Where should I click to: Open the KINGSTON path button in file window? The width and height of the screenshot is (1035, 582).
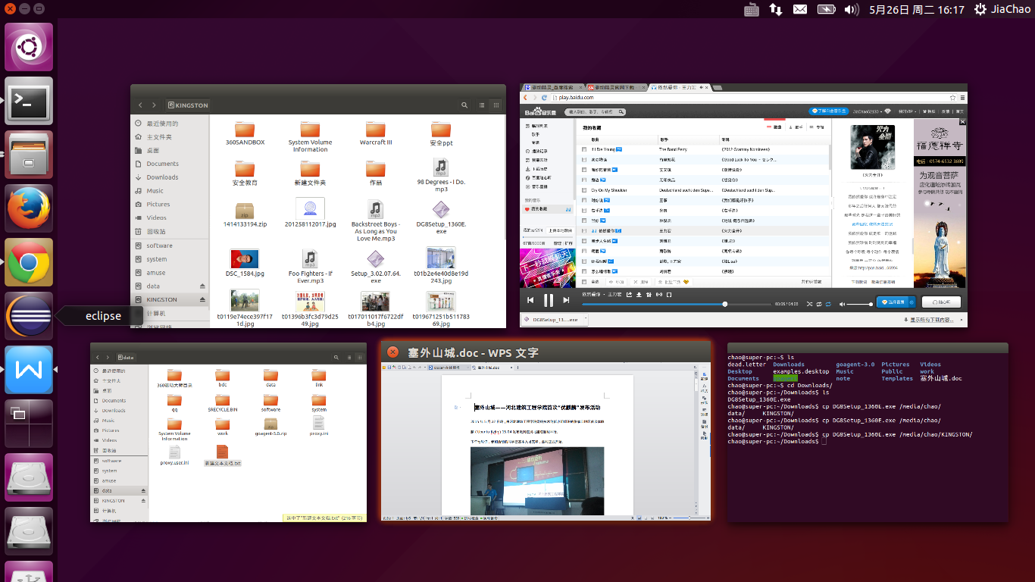click(x=188, y=105)
